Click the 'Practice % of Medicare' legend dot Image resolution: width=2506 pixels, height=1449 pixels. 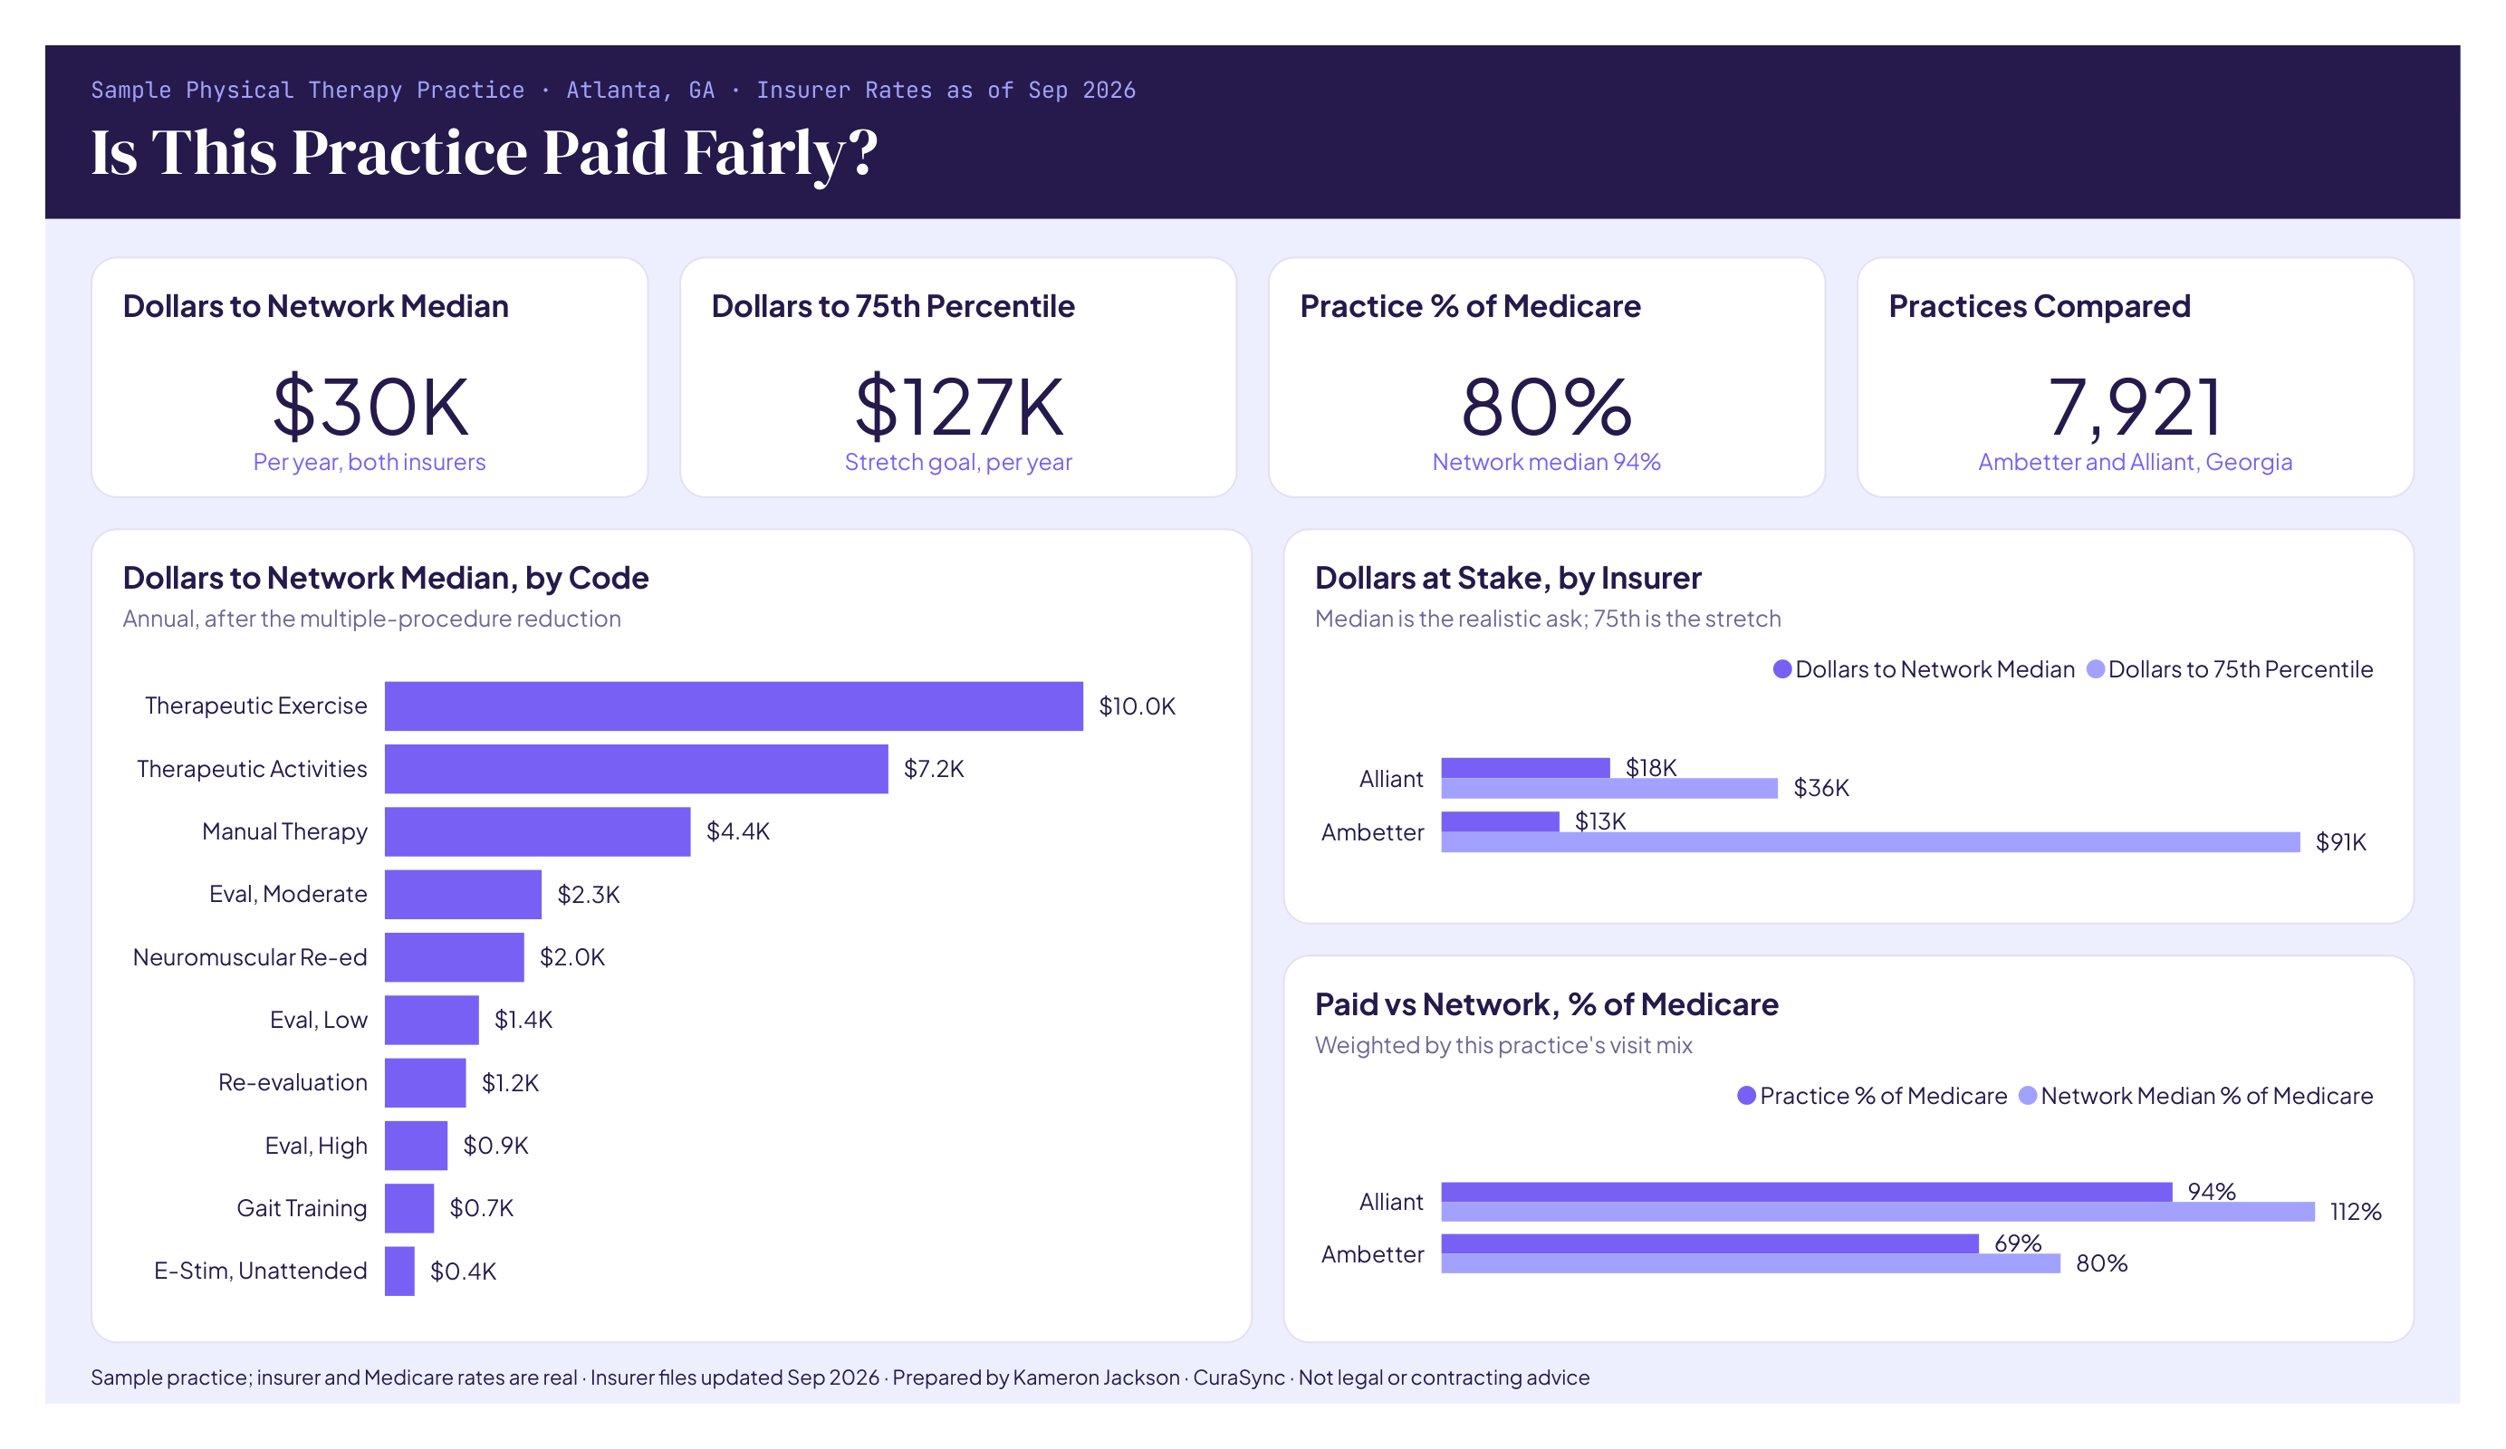1746,1096
